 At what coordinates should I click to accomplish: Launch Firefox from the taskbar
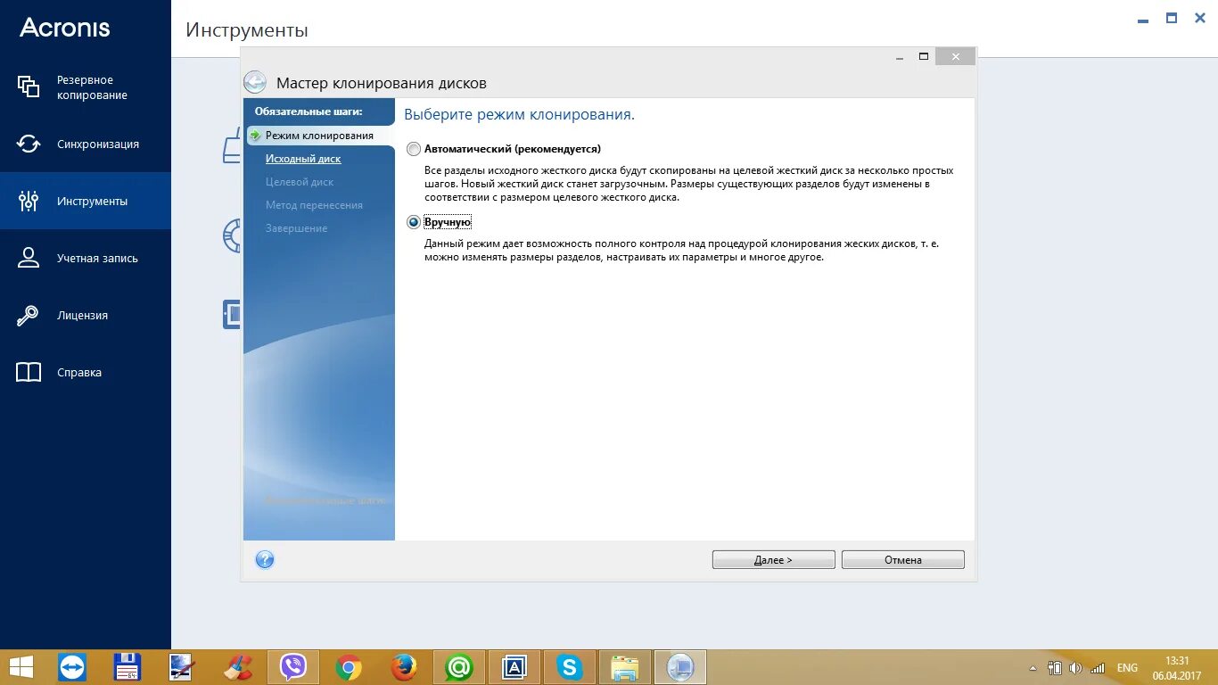coord(404,667)
